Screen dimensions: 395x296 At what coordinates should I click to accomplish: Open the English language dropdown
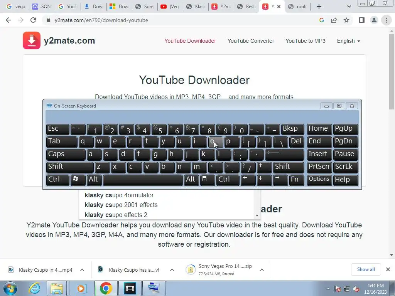349,41
